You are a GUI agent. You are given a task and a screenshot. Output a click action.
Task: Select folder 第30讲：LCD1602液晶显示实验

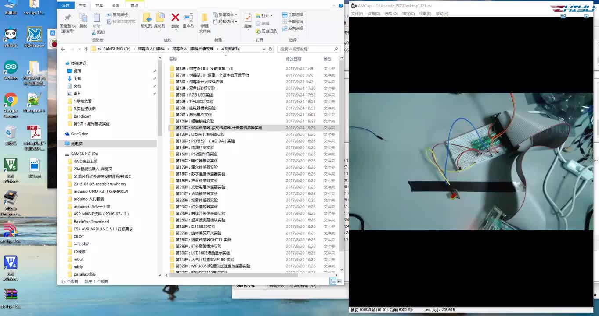(x=202, y=253)
